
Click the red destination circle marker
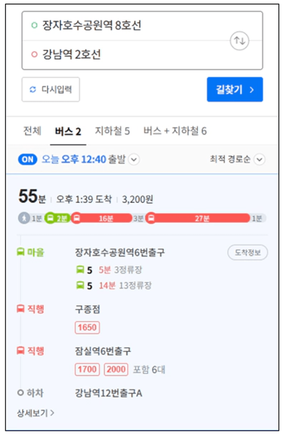click(x=34, y=55)
